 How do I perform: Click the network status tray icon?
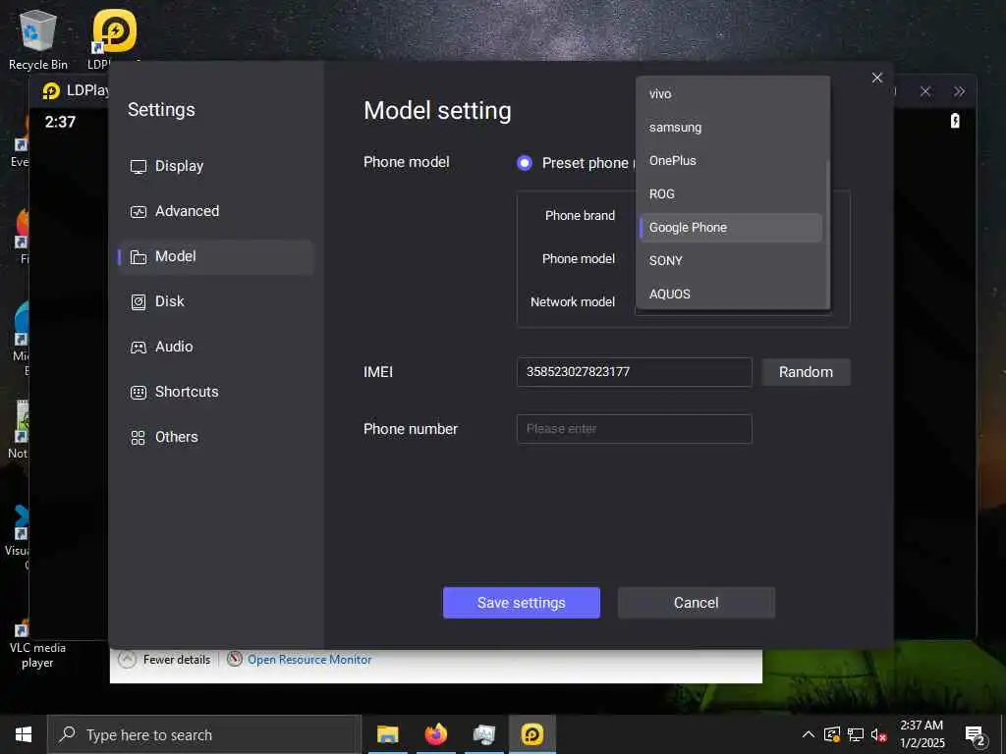[856, 734]
